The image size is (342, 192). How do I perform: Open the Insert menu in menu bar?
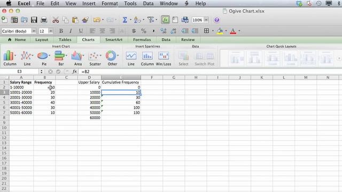[89, 4]
